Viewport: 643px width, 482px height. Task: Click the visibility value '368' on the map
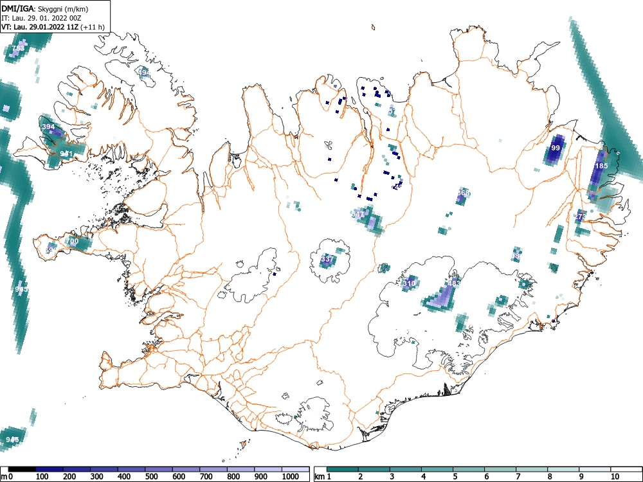(x=464, y=193)
